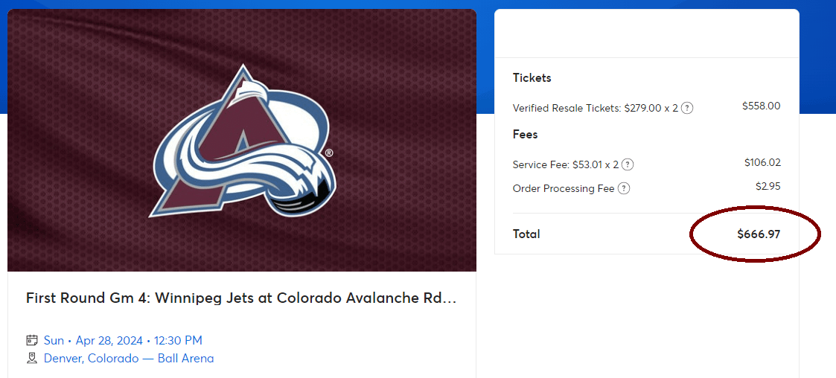The image size is (836, 378).
Task: Click the blank header of the order summary card
Action: tap(646, 34)
